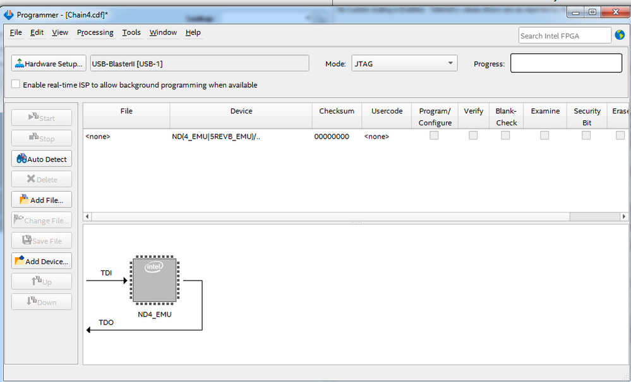Click the Programmer app icon in title bar
The width and height of the screenshot is (631, 382).
[8, 15]
